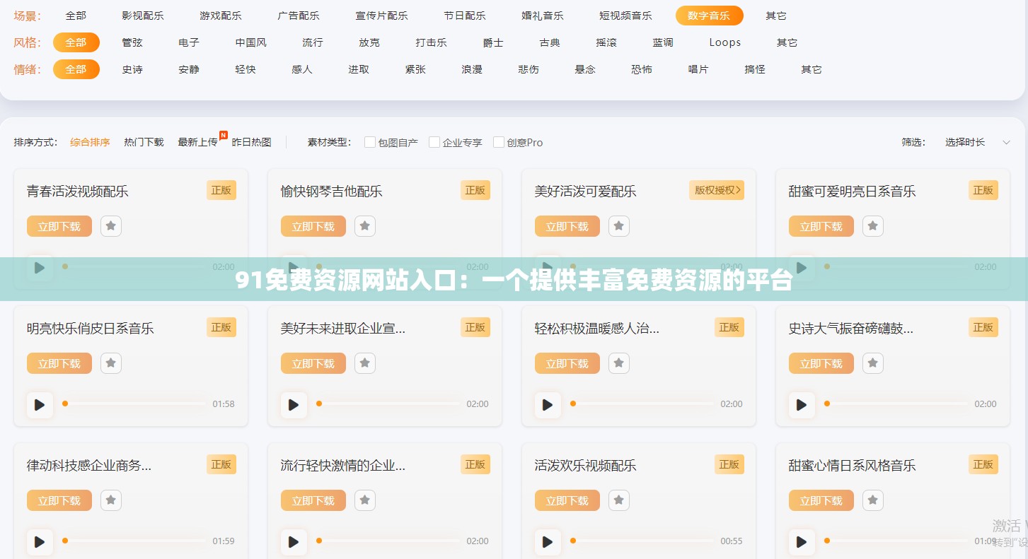Filter by 爵士 style
The width and height of the screenshot is (1028, 559).
pyautogui.click(x=493, y=42)
